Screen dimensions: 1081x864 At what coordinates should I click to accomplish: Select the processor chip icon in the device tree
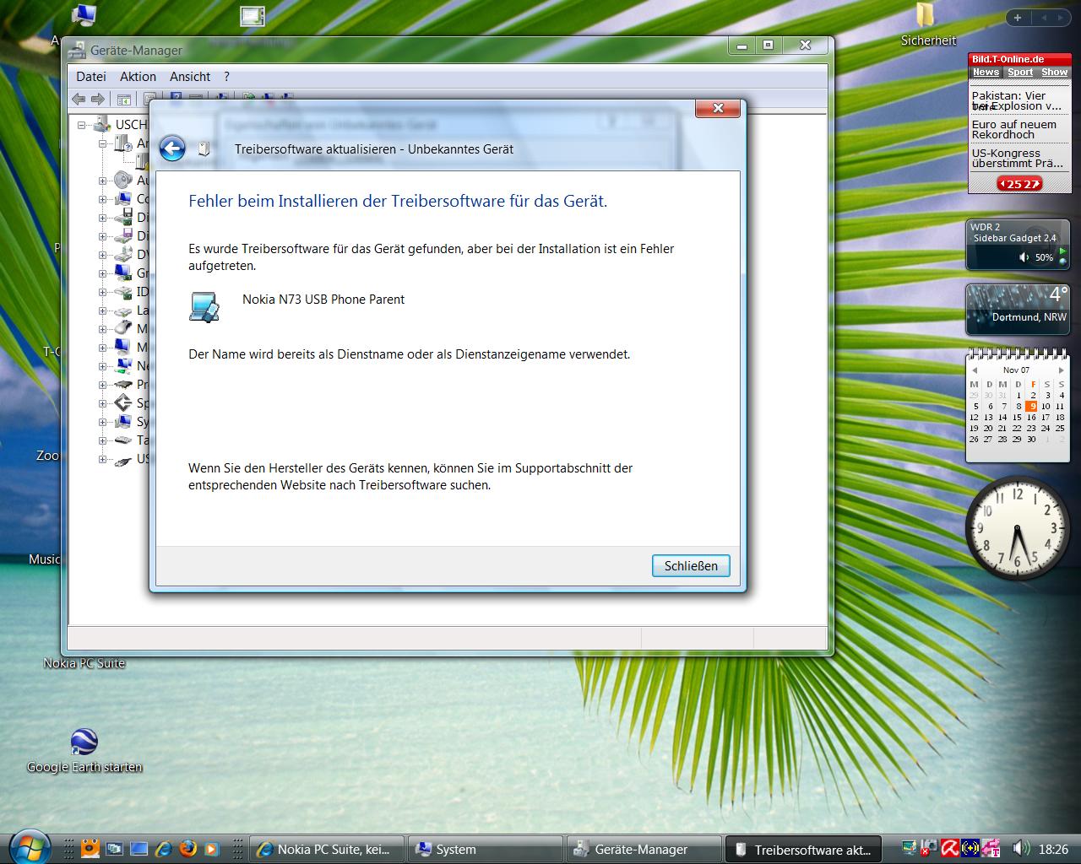pos(123,384)
